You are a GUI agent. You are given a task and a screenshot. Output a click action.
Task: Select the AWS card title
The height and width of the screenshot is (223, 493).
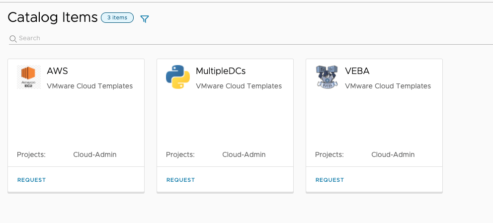[x=57, y=71]
